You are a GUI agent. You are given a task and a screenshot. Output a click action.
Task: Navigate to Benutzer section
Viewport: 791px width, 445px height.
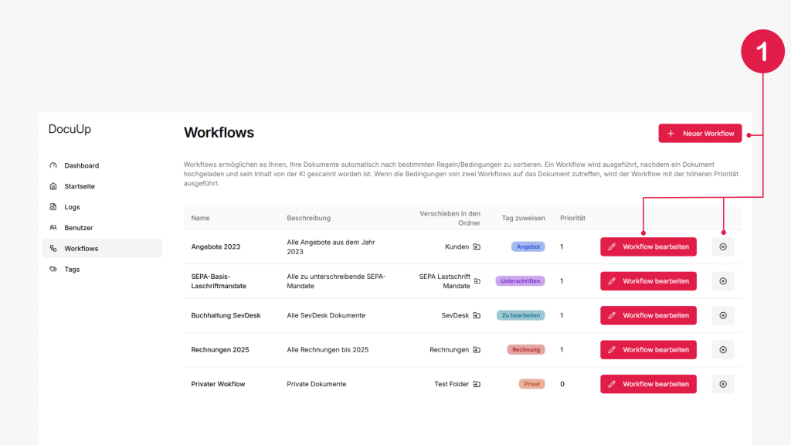[x=78, y=228]
